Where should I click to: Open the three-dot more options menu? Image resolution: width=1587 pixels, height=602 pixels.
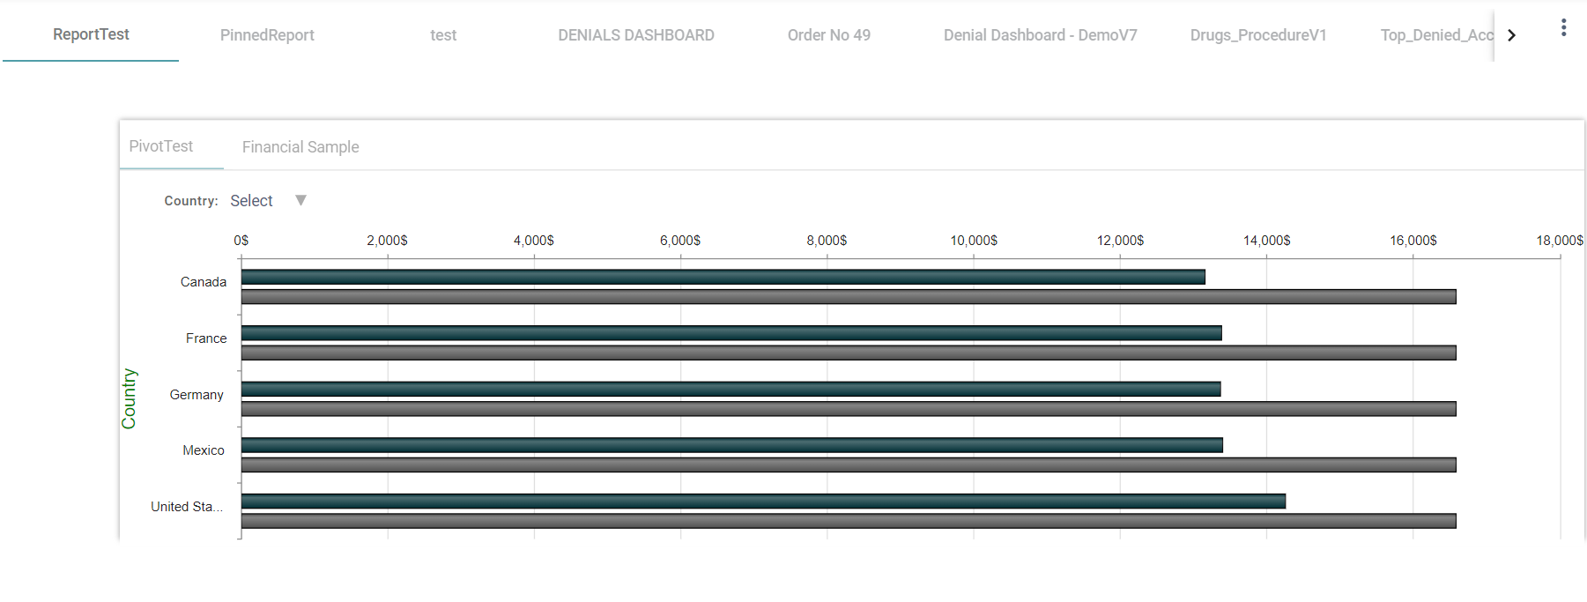tap(1563, 28)
